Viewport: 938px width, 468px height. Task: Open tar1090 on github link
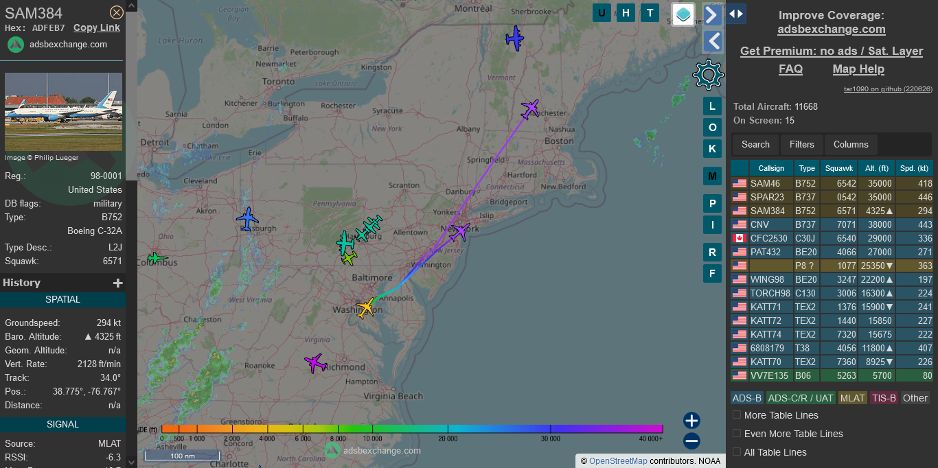point(888,89)
